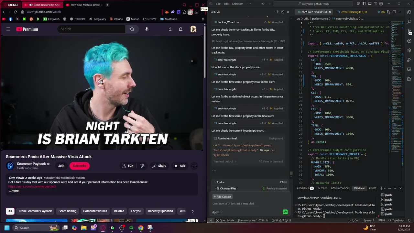Screen dimensions: 414x233
Task: Click the Windows Start button
Action: pos(7,228)
